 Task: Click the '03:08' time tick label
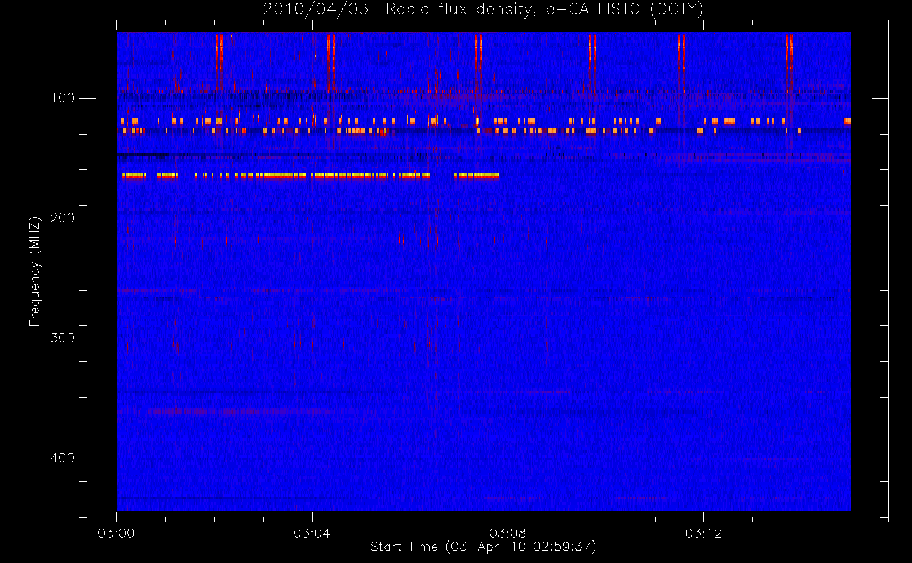(x=507, y=533)
